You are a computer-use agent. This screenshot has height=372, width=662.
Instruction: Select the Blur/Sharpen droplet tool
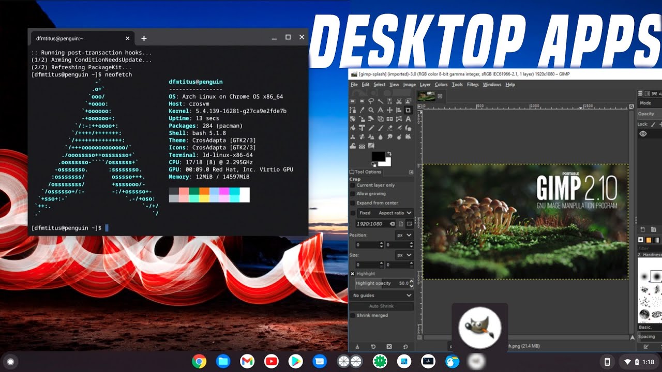click(381, 137)
